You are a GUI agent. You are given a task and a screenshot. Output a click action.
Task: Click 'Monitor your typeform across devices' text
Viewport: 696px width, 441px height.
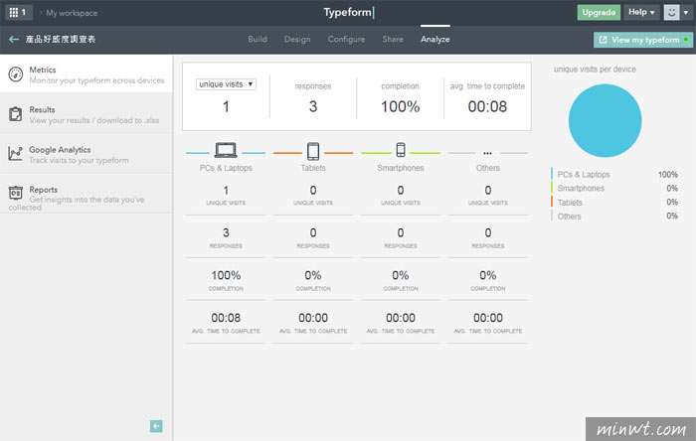point(96,80)
